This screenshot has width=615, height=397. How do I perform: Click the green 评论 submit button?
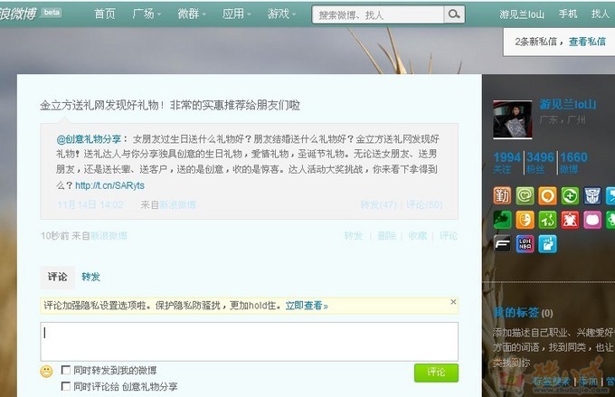tap(436, 373)
